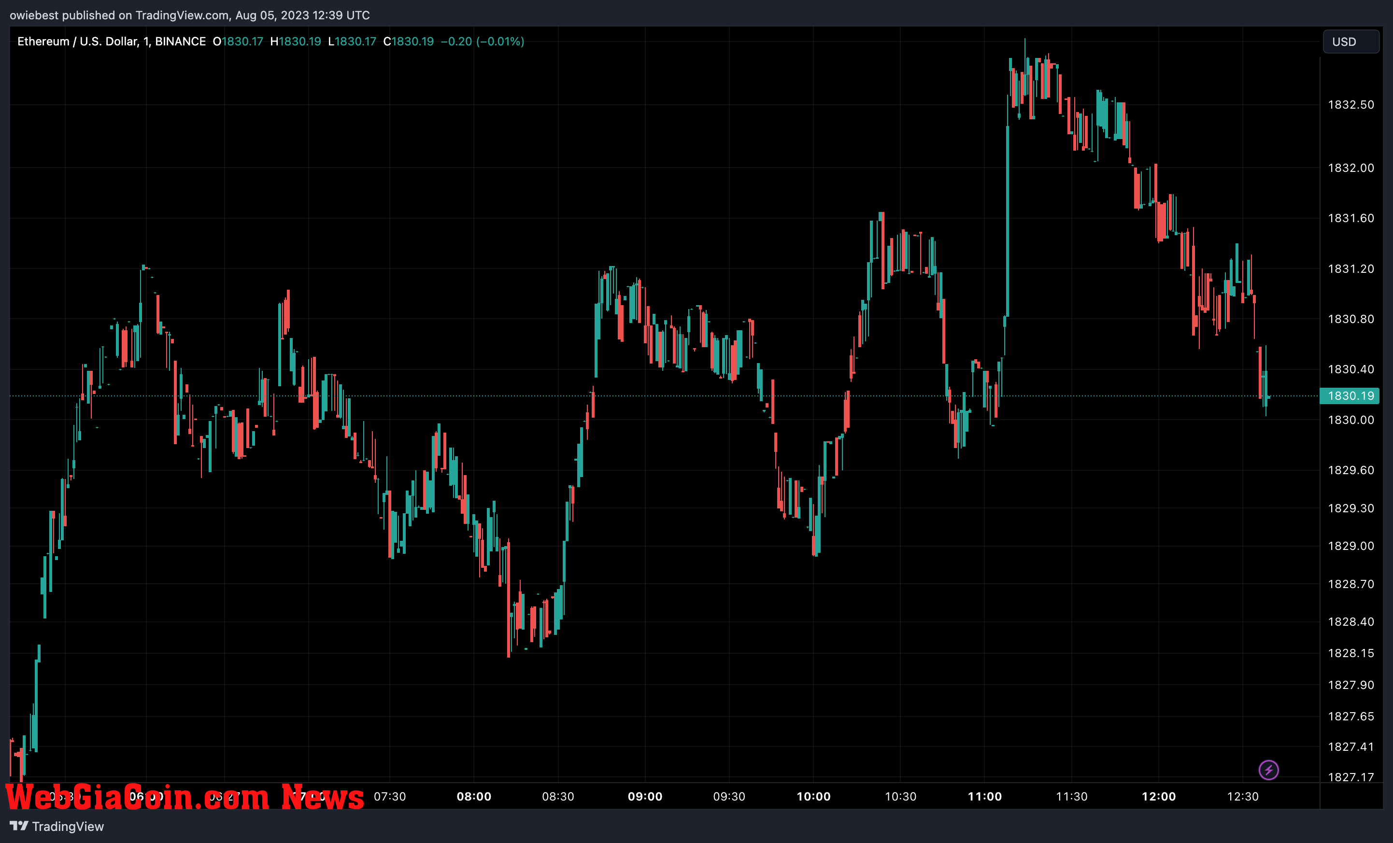Click the 1829.00 price axis label

[x=1350, y=546]
